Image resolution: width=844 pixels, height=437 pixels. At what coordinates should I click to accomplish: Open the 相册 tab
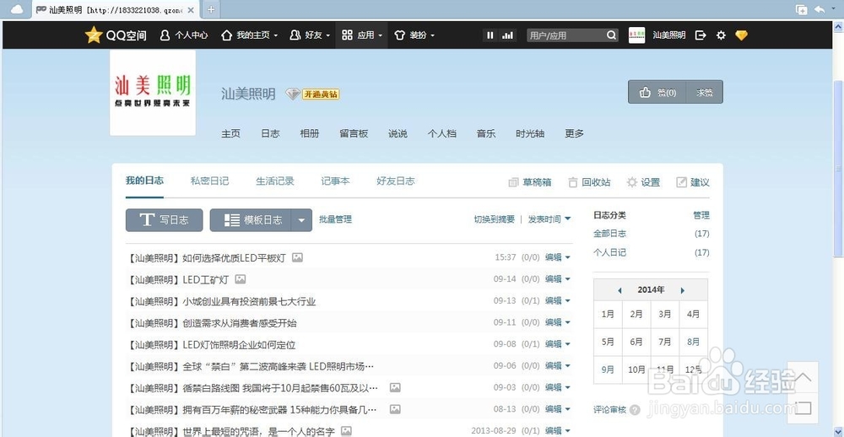pyautogui.click(x=310, y=133)
